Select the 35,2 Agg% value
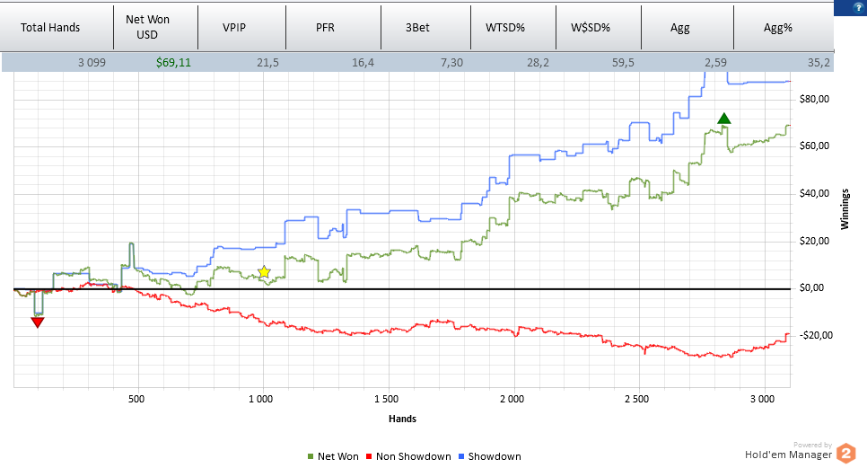This screenshot has height=468, width=867. (819, 63)
